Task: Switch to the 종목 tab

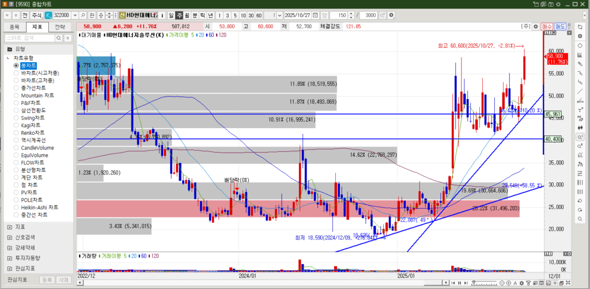Action: click(x=14, y=27)
